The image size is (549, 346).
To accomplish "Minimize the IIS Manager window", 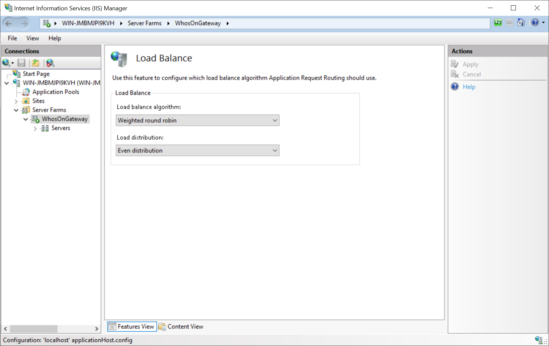I will (x=490, y=8).
